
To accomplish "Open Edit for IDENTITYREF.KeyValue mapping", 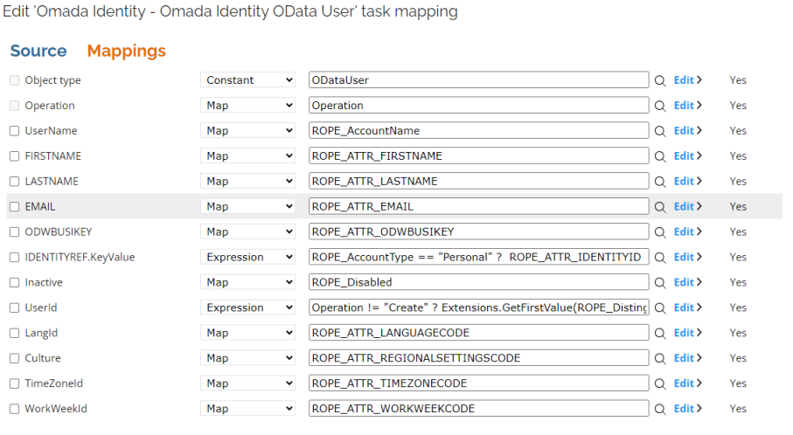I will point(687,257).
